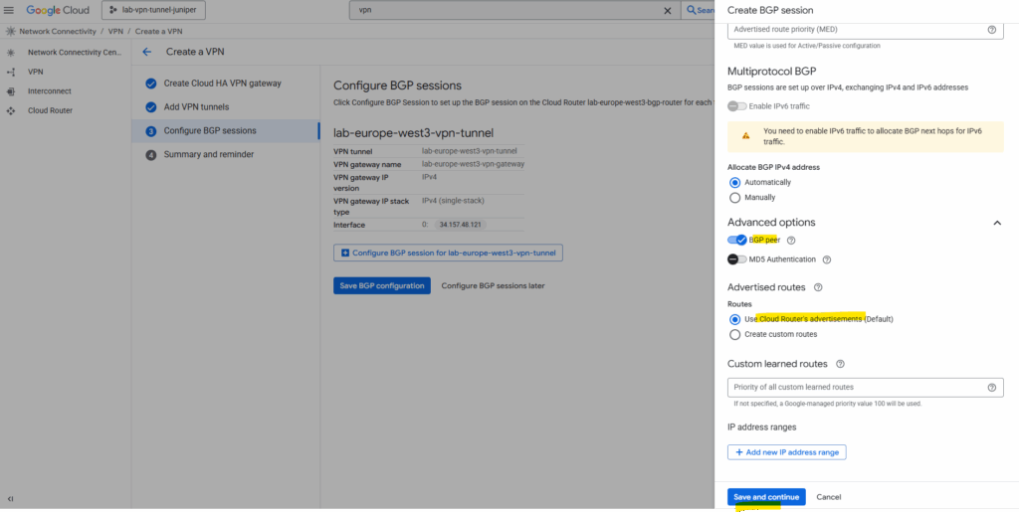Screen dimensions: 1019x512
Task: Select Interconnect in the left sidebar
Action: tap(50, 91)
